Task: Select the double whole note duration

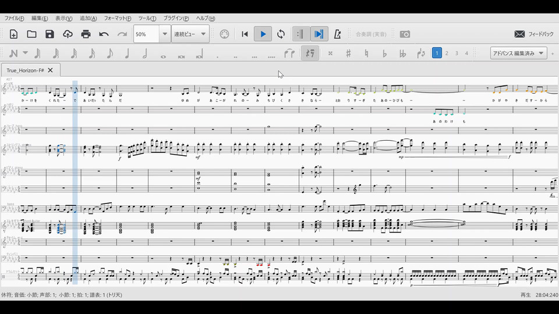Action: pos(181,56)
